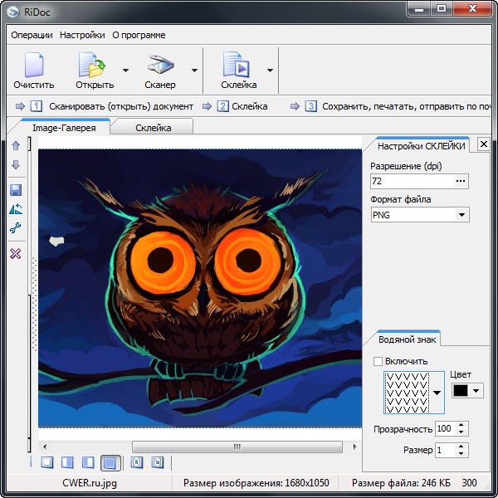The width and height of the screenshot is (498, 498).
Task: Move image up with the up arrow icon
Action: (x=15, y=146)
